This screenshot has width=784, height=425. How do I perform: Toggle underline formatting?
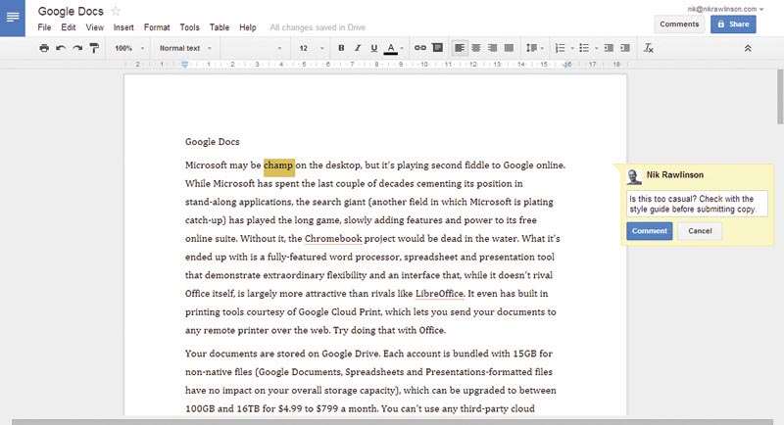(374, 48)
